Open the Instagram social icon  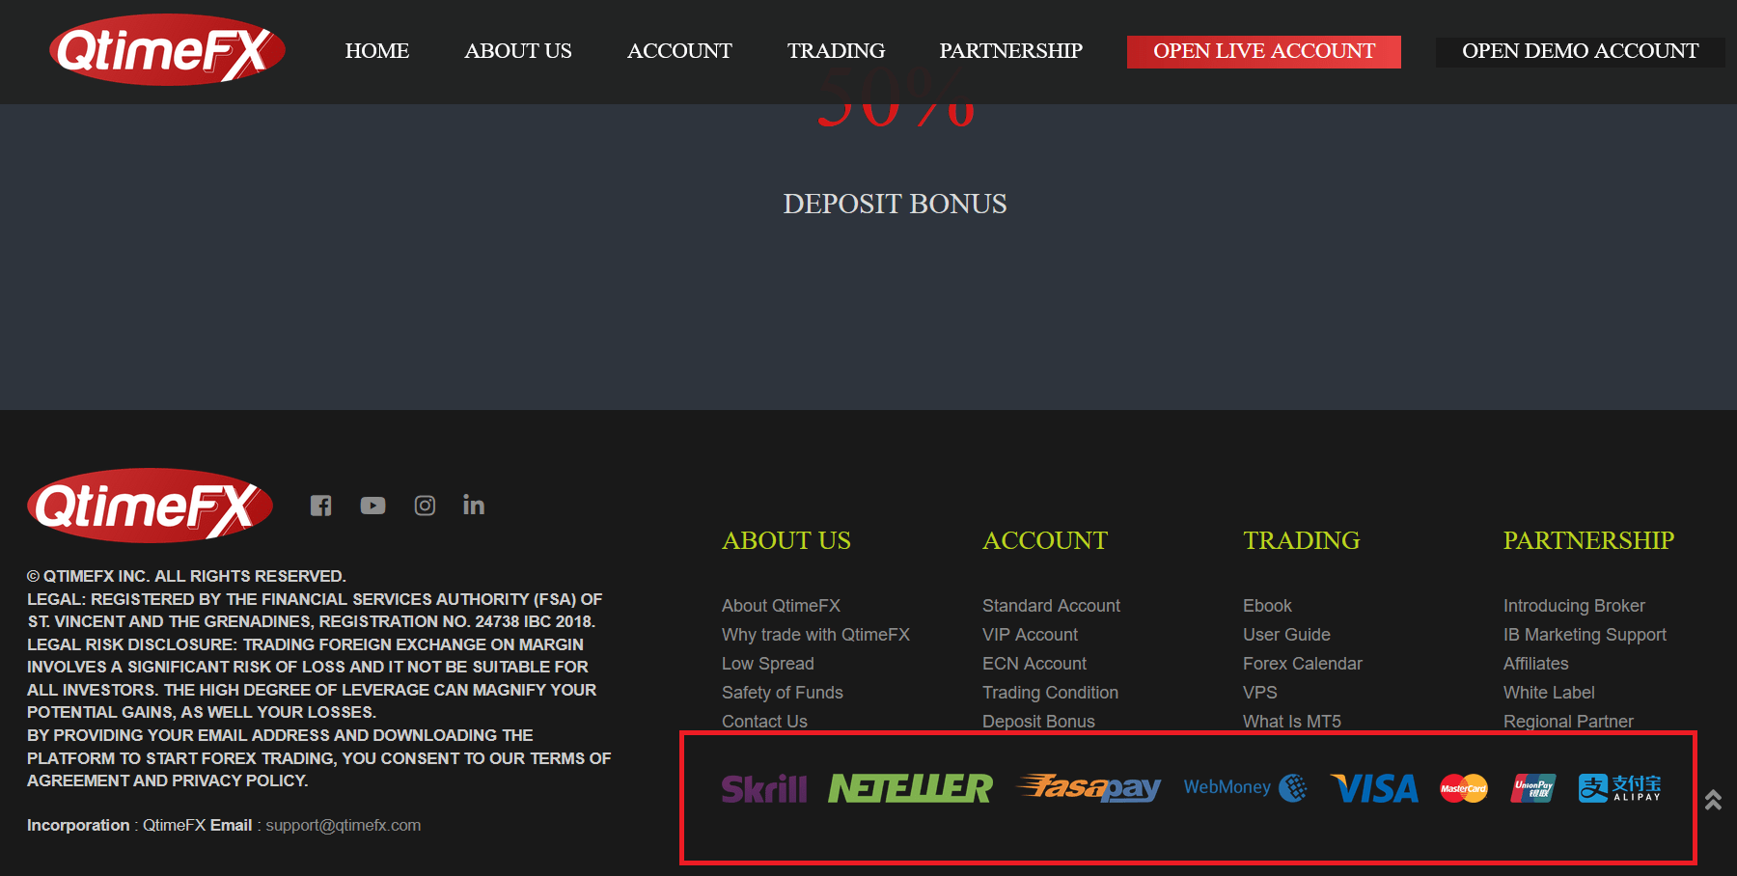(425, 506)
